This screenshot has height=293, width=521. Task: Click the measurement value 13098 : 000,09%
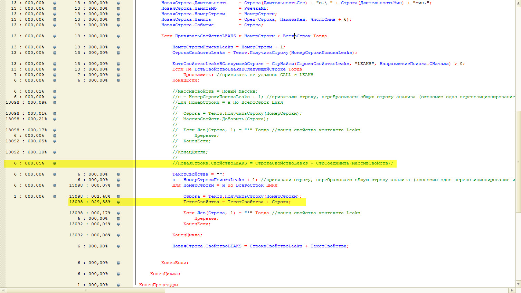point(26,103)
